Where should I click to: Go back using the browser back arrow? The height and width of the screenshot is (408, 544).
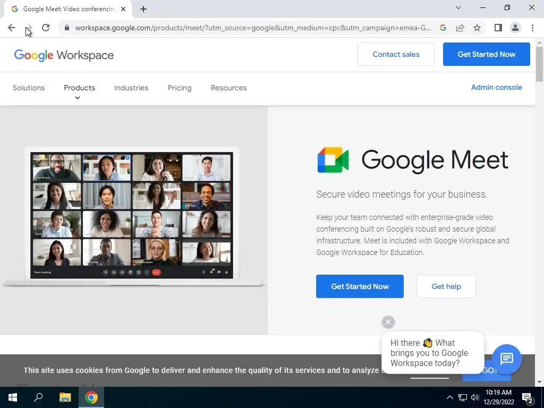click(x=12, y=28)
